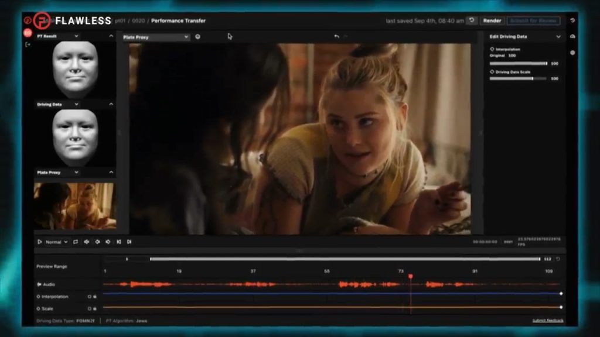Toggle the Interpolation keyframe diamond in Edit panel
The height and width of the screenshot is (337, 600).
[x=492, y=49]
